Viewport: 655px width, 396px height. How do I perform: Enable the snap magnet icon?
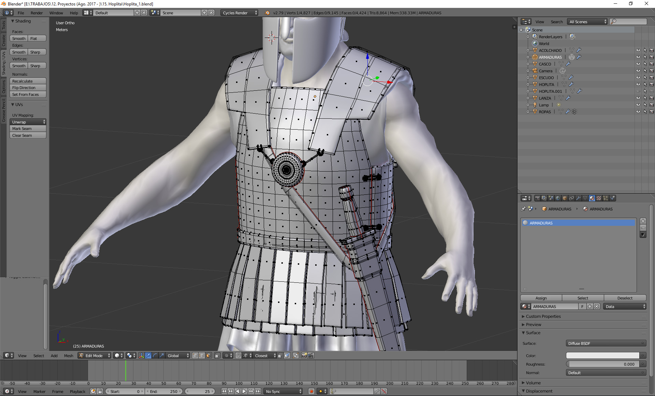click(x=238, y=355)
